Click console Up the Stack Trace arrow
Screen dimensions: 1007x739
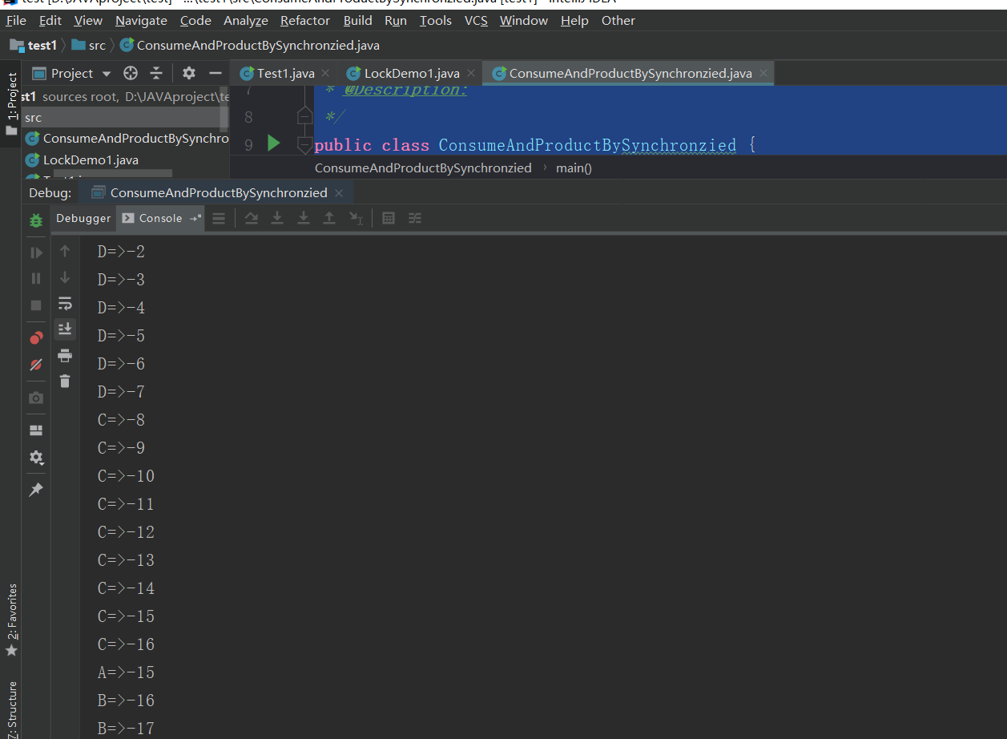[x=65, y=251]
